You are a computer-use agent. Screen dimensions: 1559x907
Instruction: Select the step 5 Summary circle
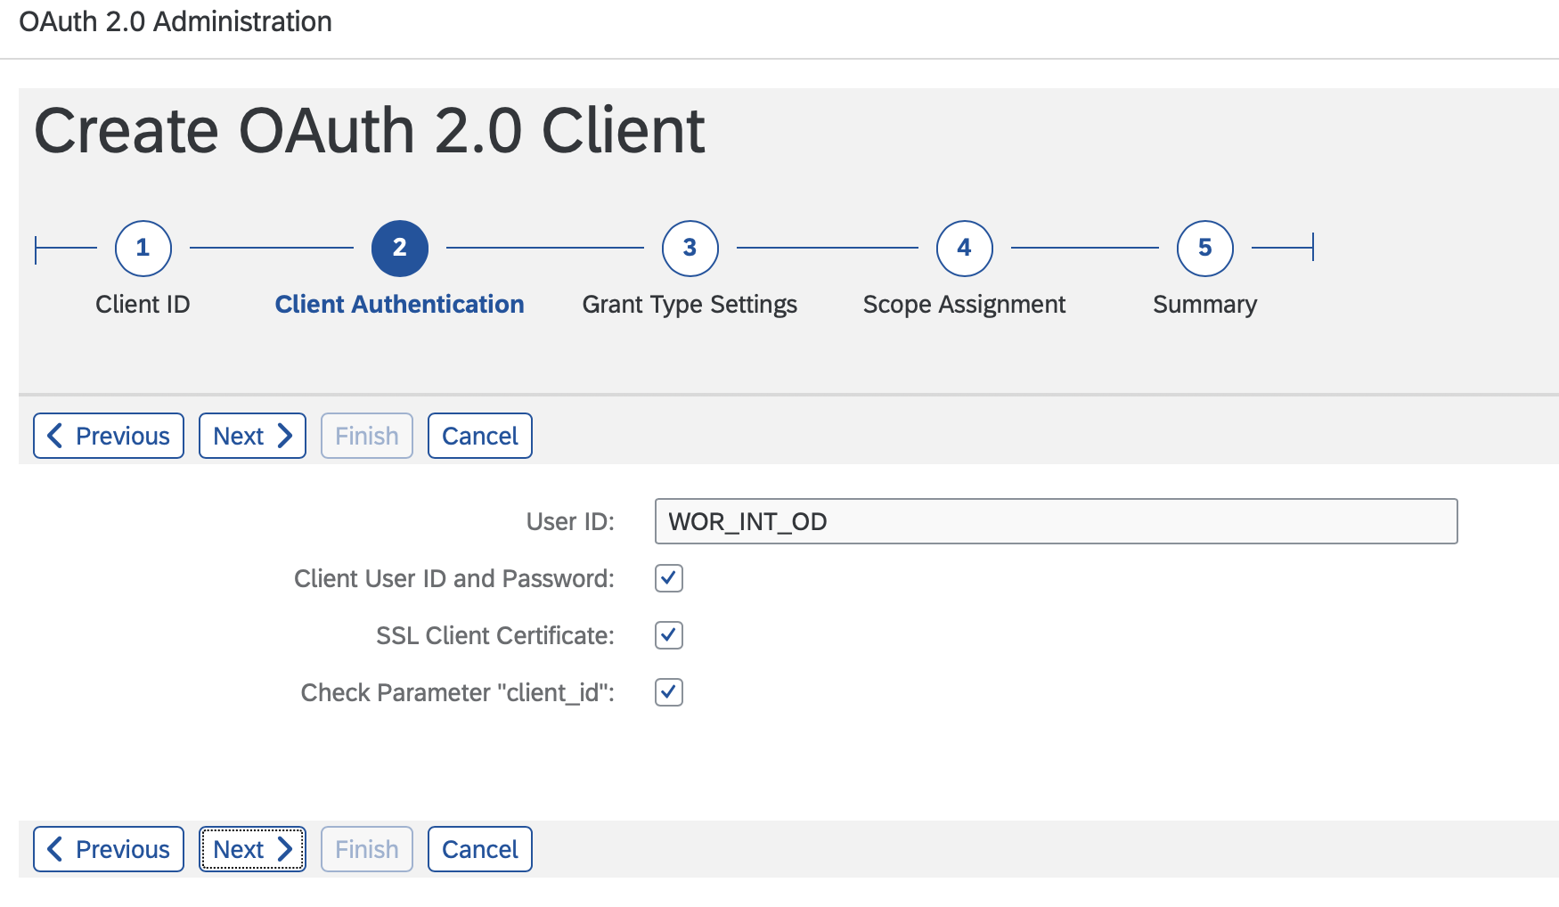(1204, 249)
